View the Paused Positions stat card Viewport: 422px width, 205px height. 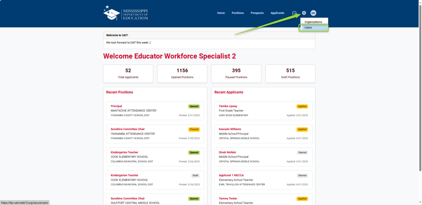pyautogui.click(x=236, y=74)
